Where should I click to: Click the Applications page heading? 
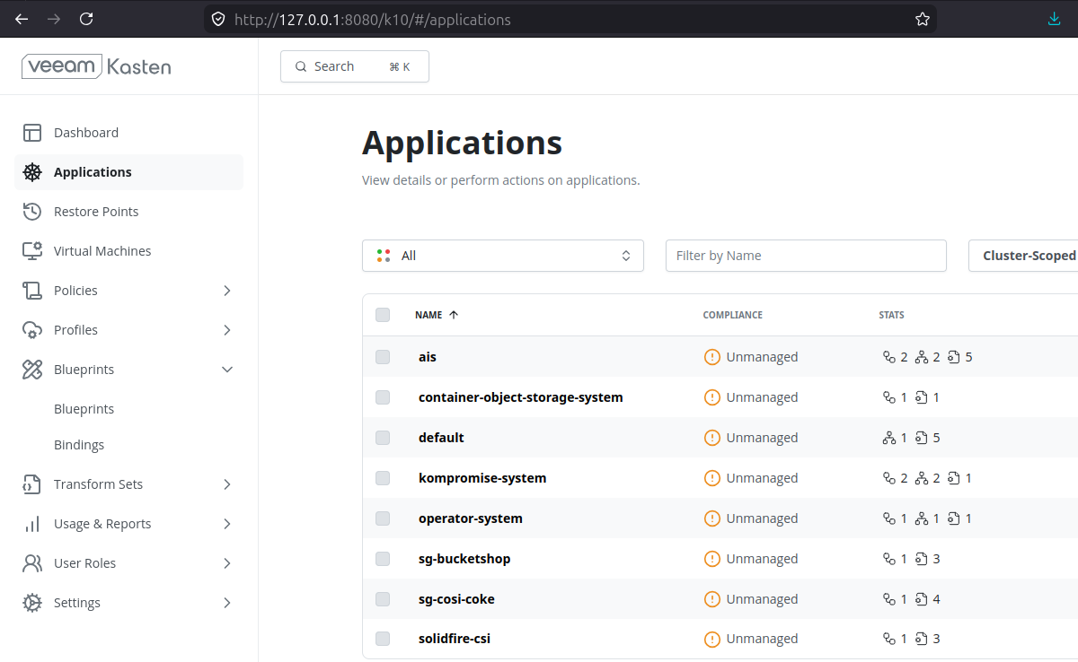click(x=462, y=144)
